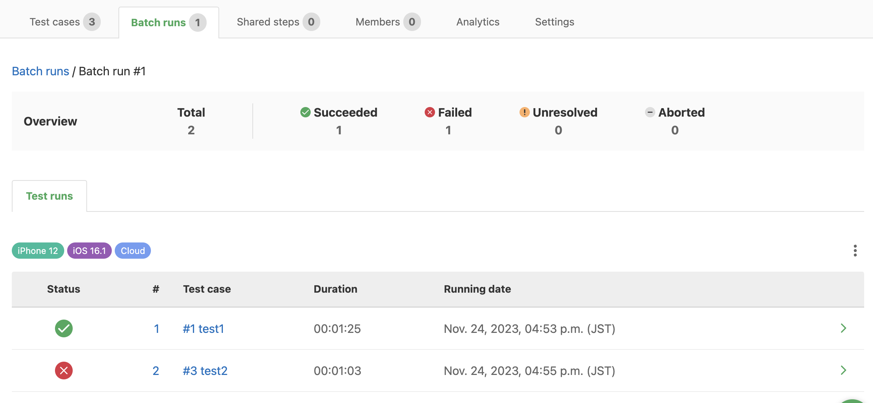Image resolution: width=873 pixels, height=403 pixels.
Task: Click the Aborted minus icon in Overview
Action: (650, 112)
